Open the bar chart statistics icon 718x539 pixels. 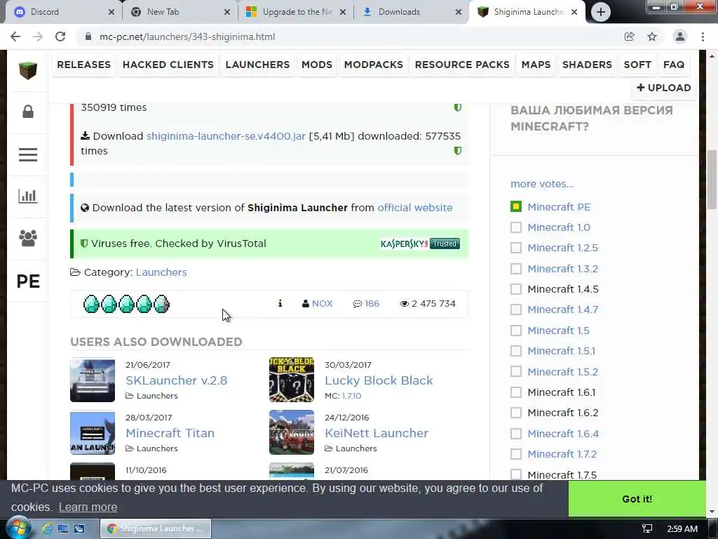(27, 197)
